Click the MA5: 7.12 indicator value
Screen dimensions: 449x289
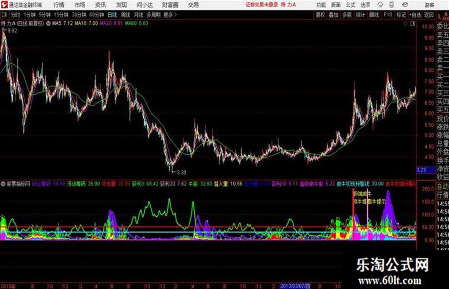[62, 23]
